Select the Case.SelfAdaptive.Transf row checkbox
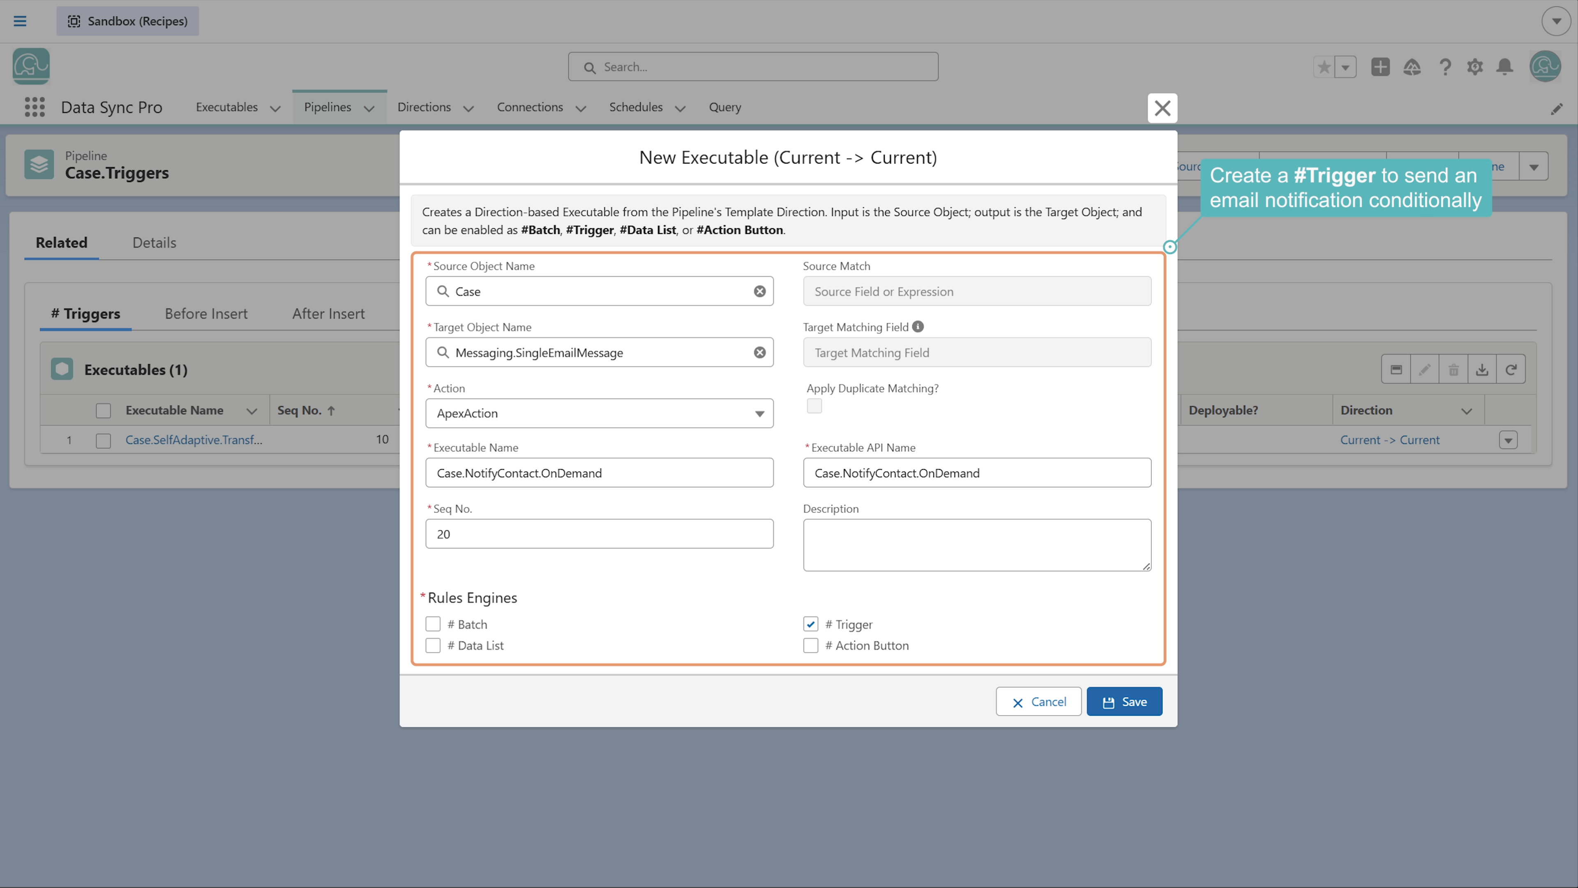 pos(104,441)
